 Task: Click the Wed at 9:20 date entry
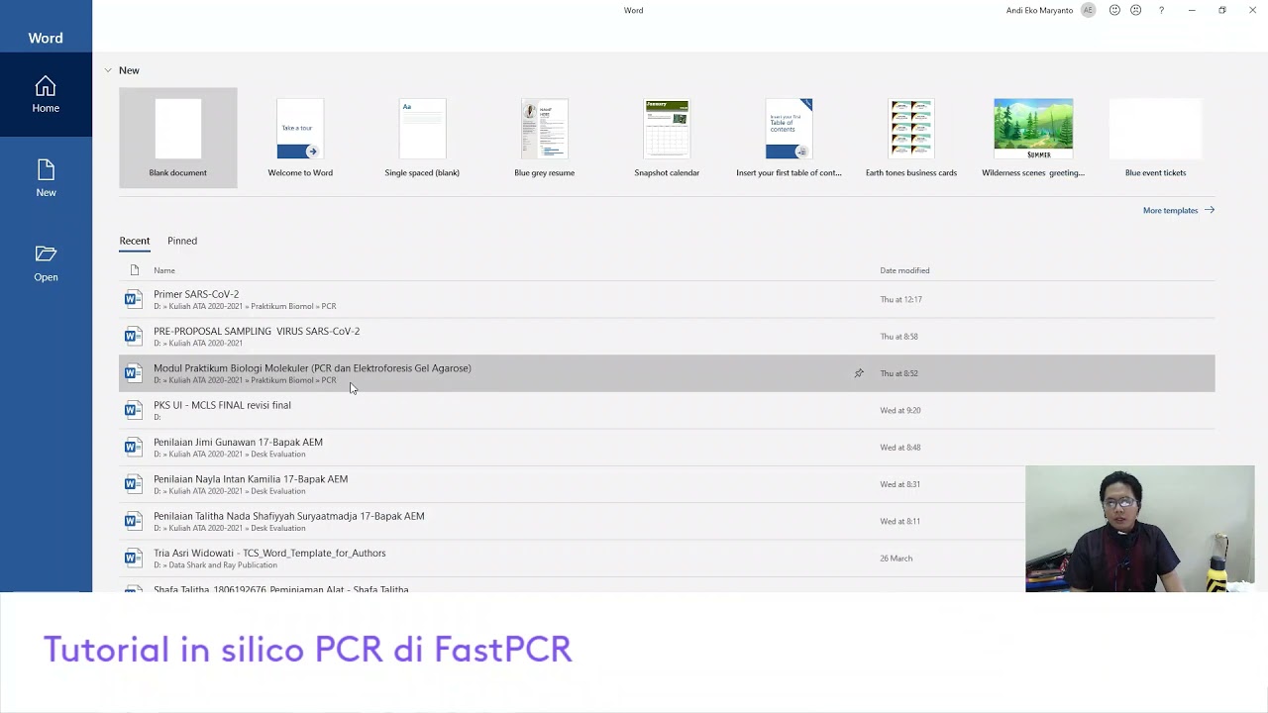(x=899, y=410)
